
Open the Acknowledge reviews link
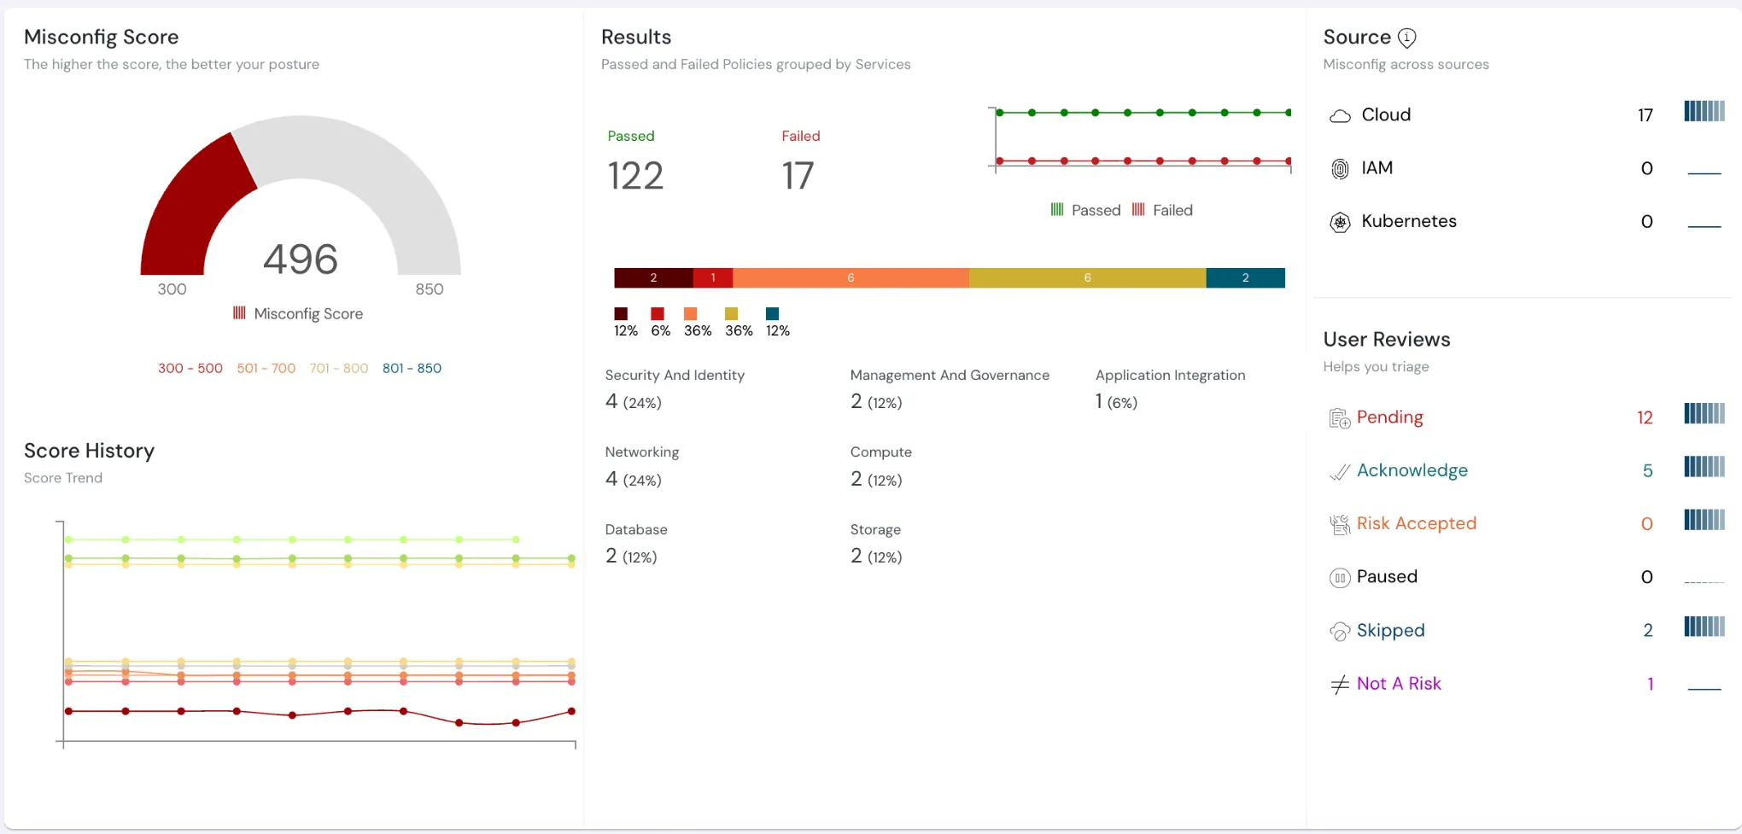[1412, 470]
